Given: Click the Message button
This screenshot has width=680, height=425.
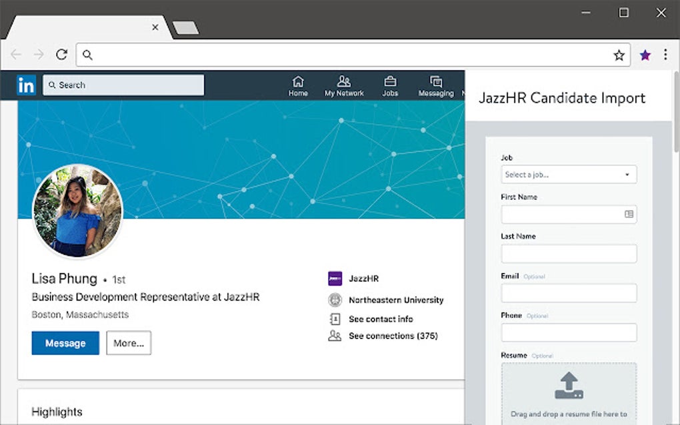Looking at the screenshot, I should point(65,343).
